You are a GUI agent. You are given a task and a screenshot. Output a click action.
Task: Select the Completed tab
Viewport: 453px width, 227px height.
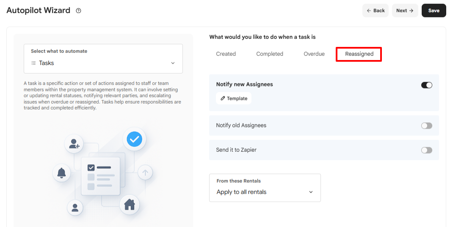coord(270,54)
